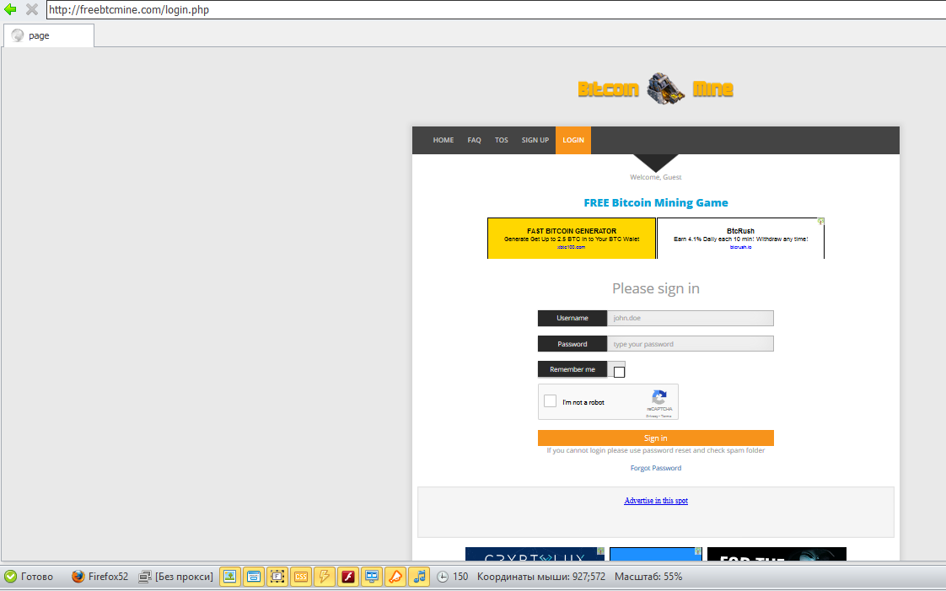Click the green Готово status icon
Image resolution: width=946 pixels, height=591 pixels.
[x=10, y=577]
